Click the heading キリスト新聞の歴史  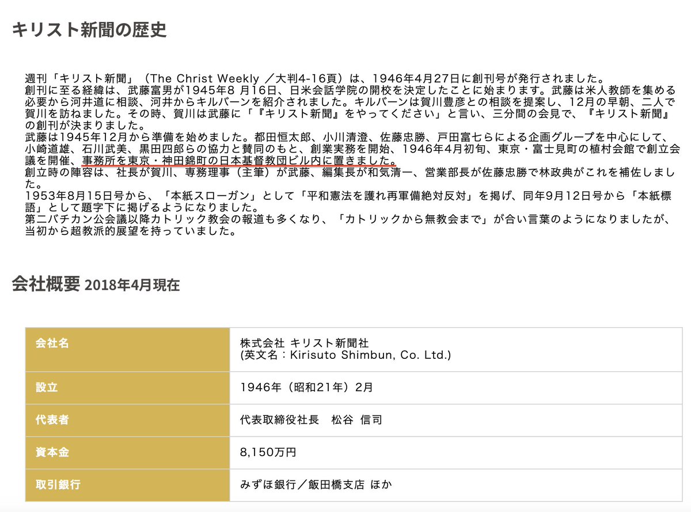coord(89,29)
